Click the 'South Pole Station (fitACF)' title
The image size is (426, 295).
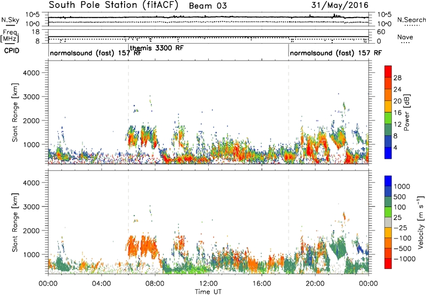[x=113, y=5]
